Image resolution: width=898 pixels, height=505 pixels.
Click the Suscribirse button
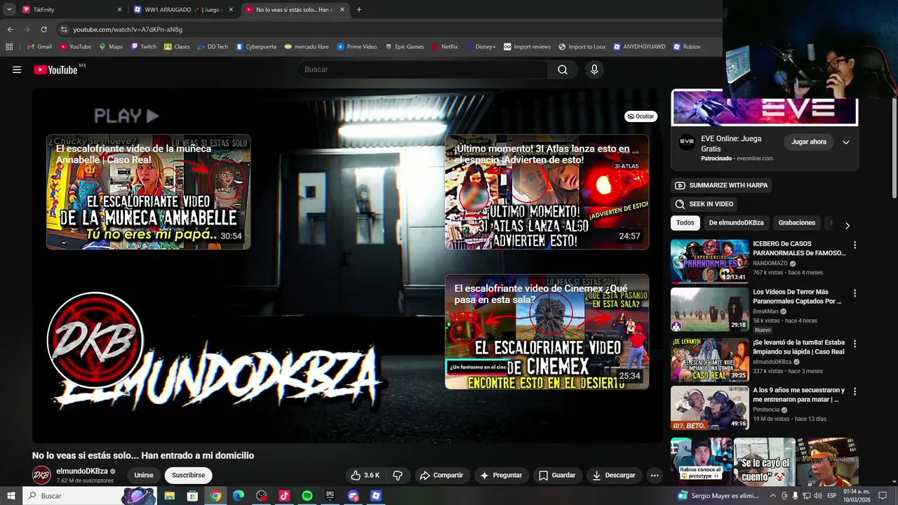[188, 475]
